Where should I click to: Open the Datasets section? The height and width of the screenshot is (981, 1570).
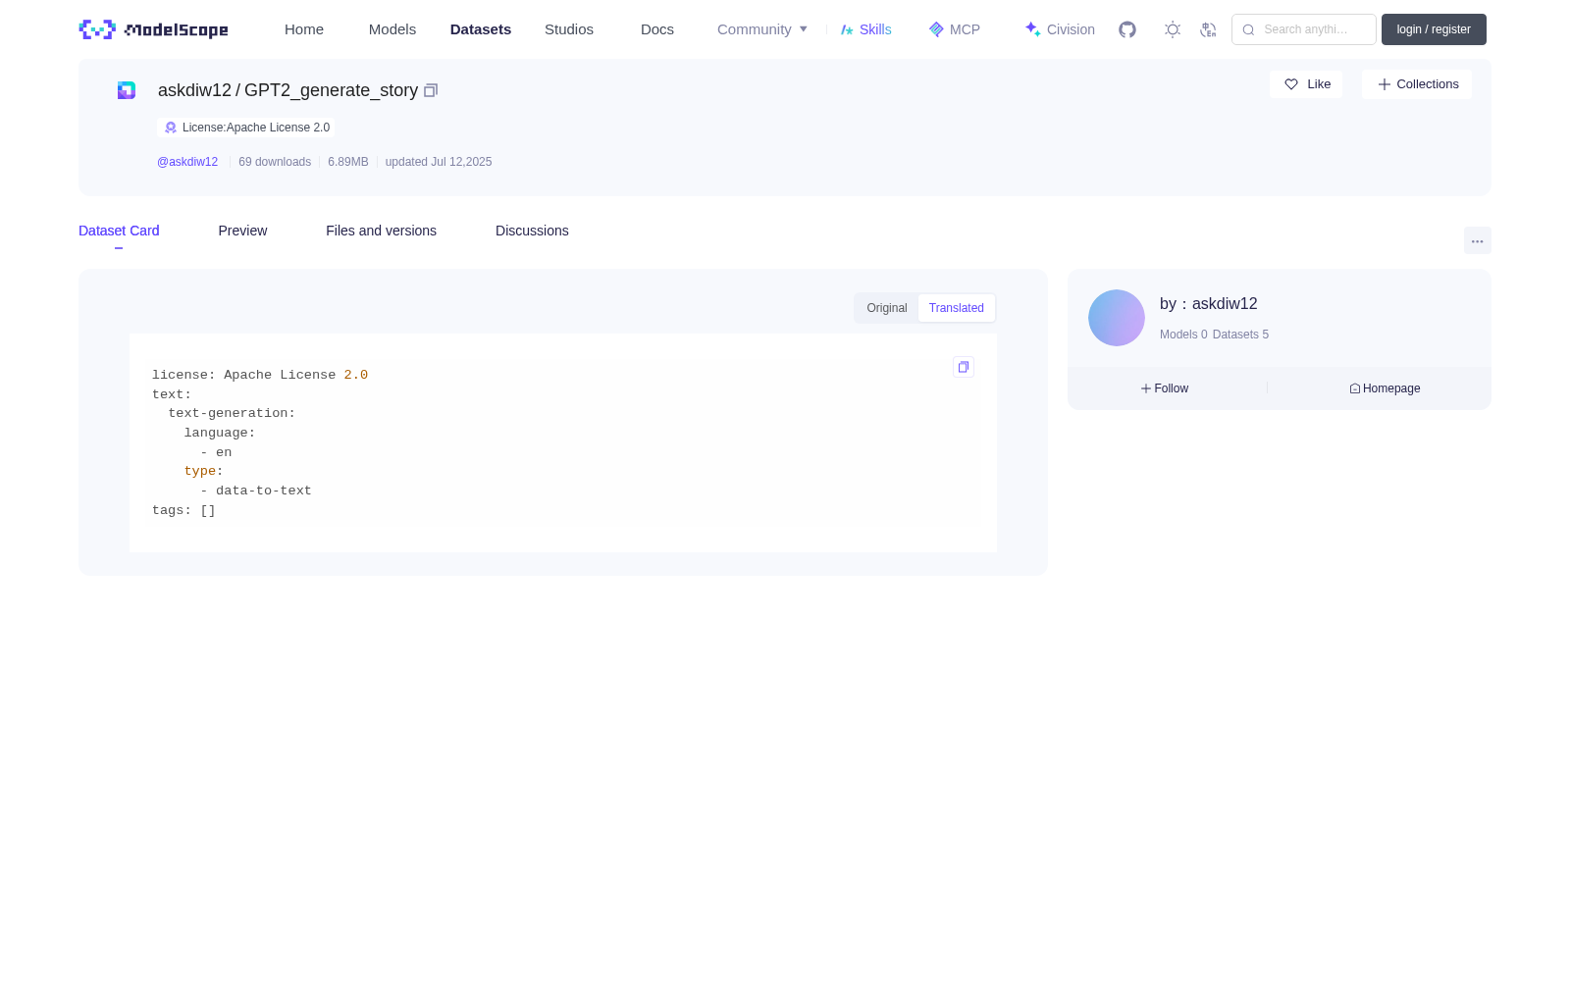click(x=481, y=29)
